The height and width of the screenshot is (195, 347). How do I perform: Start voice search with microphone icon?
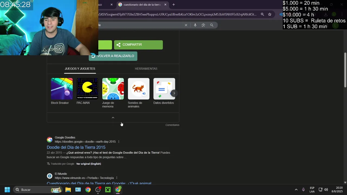[x=195, y=25]
